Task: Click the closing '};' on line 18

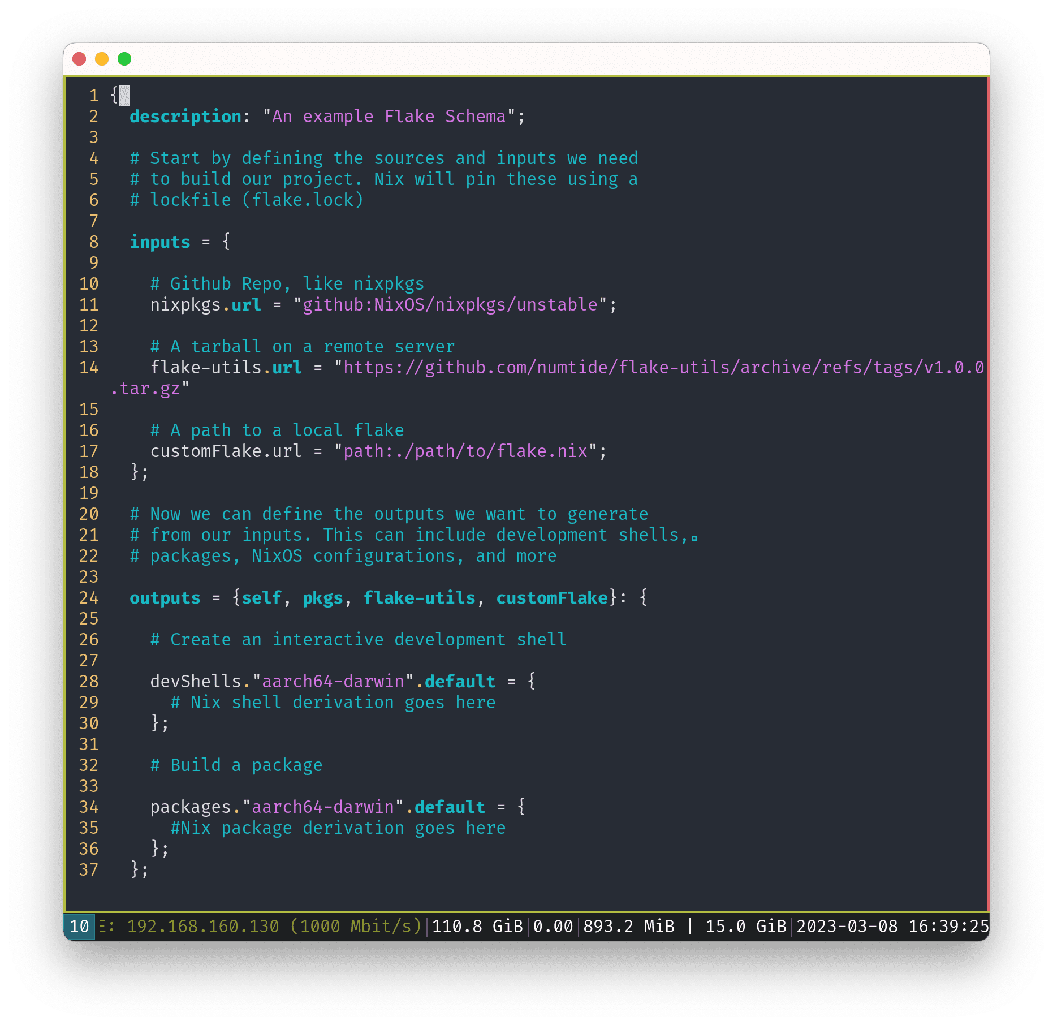Action: pyautogui.click(x=140, y=472)
